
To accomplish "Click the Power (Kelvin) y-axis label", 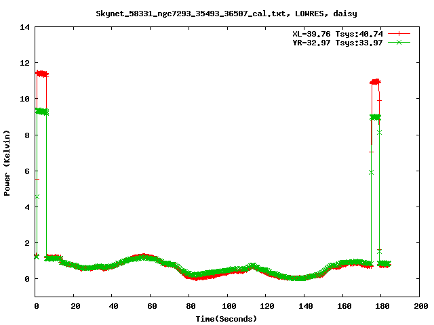I will pos(7,162).
